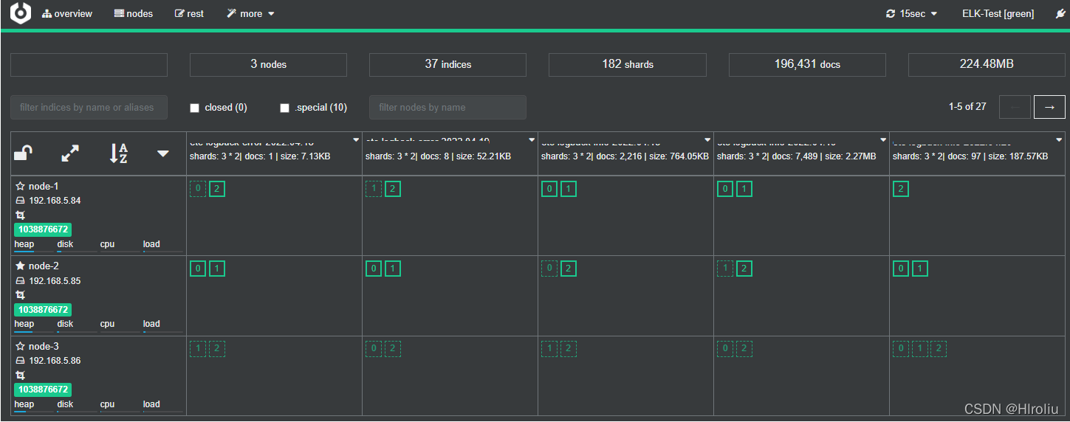The image size is (1070, 422).
Task: Open the caret menu beside sort icon
Action: point(163,153)
